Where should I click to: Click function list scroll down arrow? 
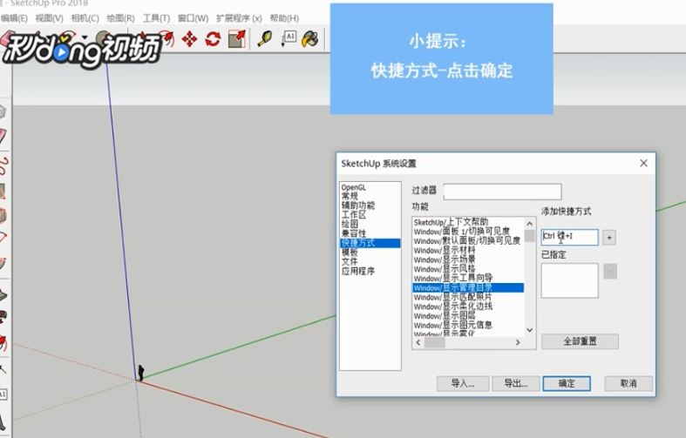[529, 330]
